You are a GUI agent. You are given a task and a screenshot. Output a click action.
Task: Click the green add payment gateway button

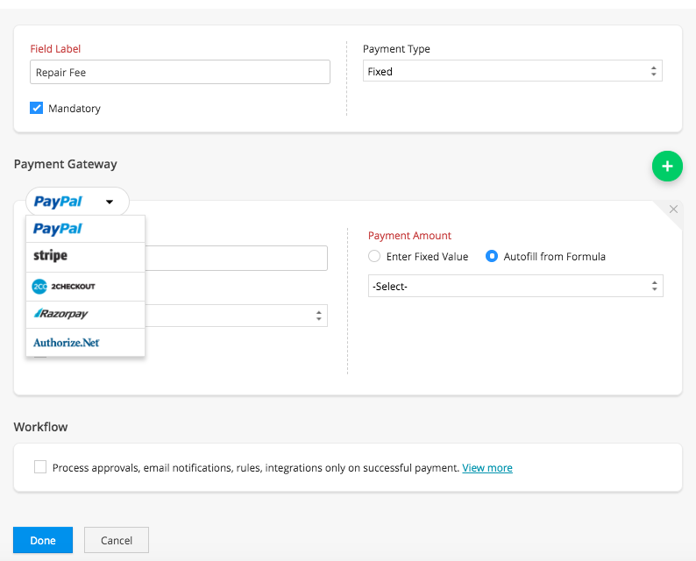tap(666, 166)
